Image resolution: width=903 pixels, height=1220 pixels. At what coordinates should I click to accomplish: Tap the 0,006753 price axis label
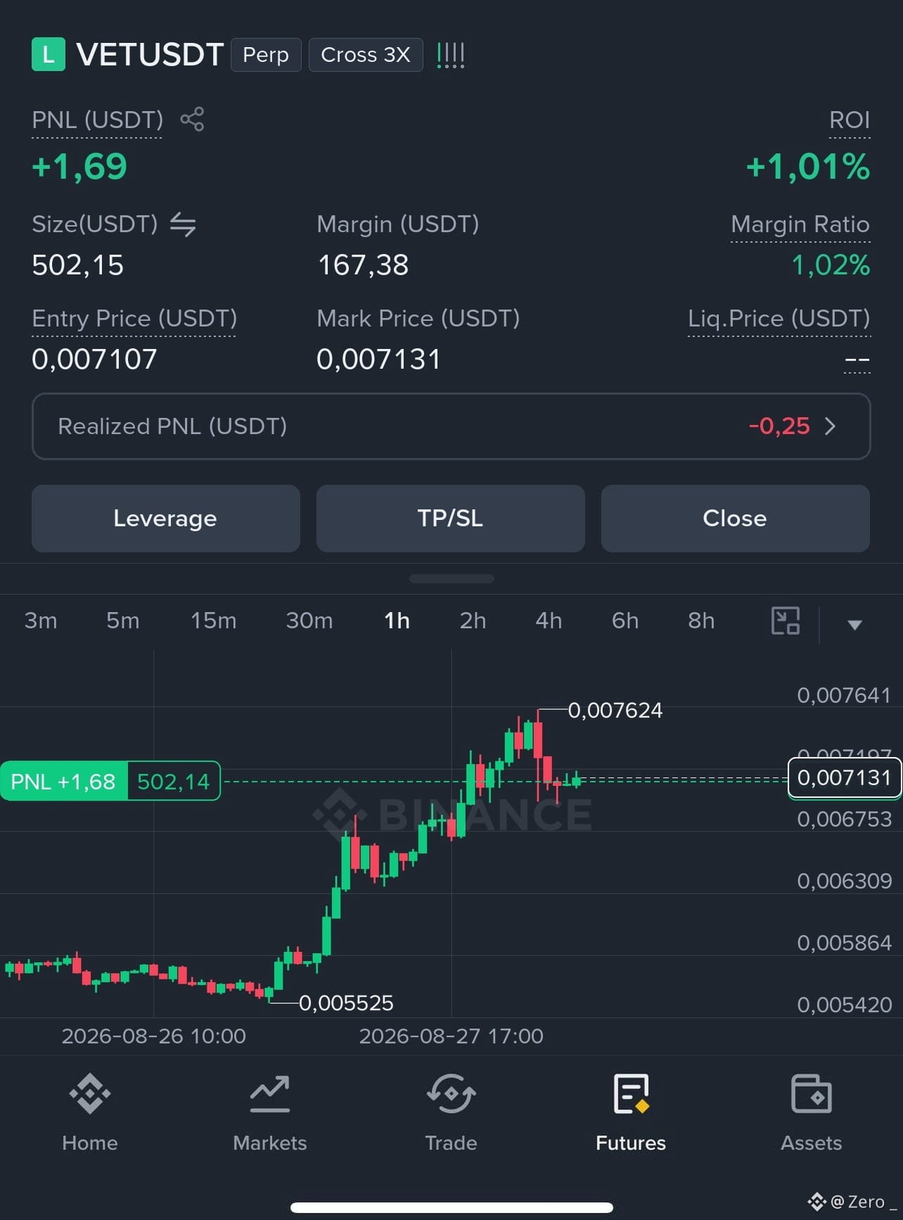pos(845,820)
